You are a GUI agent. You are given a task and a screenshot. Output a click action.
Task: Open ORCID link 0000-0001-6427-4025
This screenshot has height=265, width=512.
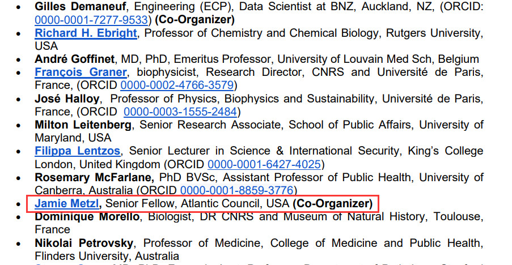tap(265, 164)
